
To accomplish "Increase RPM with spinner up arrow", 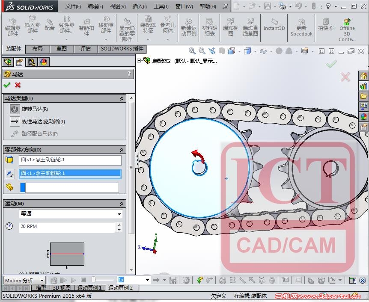I will point(119,225).
